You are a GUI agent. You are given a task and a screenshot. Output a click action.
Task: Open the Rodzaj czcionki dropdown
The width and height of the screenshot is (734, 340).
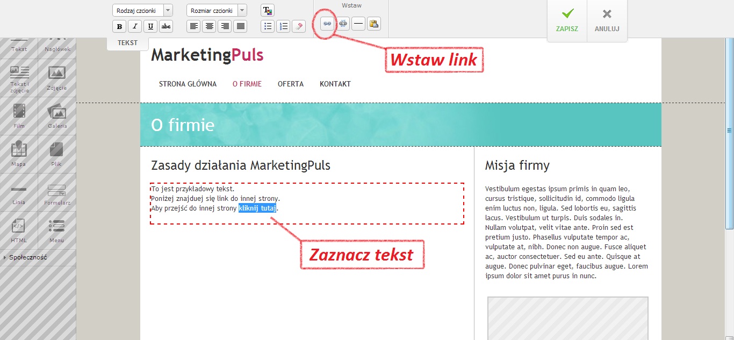tap(142, 11)
